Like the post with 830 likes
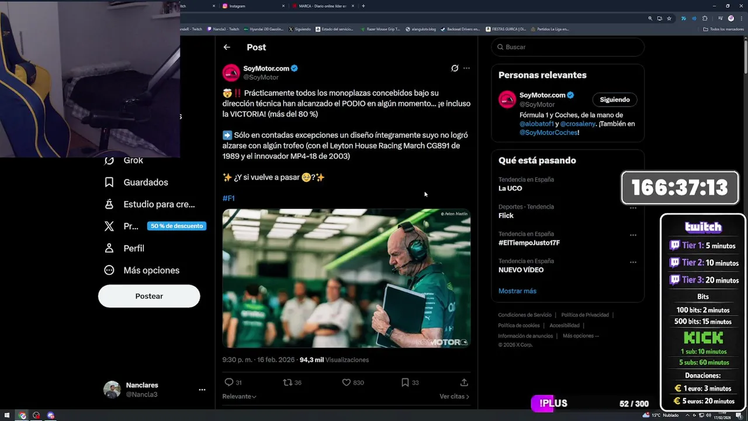 point(353,382)
